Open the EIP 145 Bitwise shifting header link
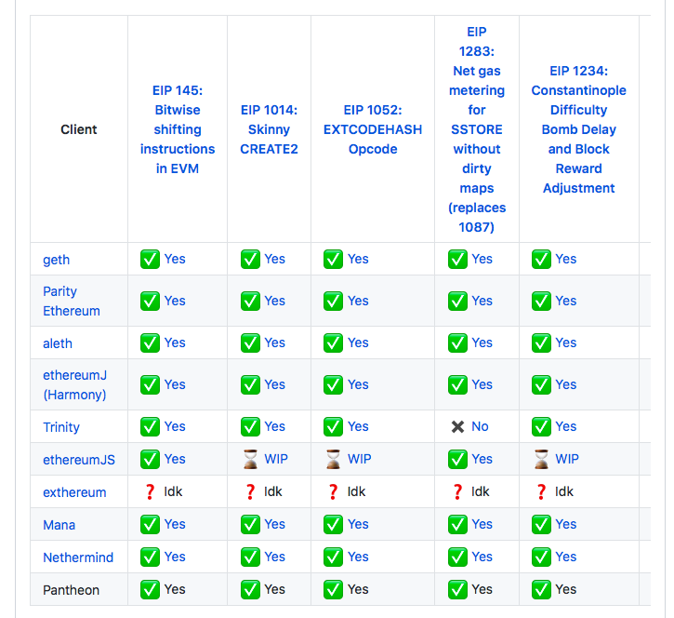Image resolution: width=674 pixels, height=618 pixels. (x=178, y=129)
